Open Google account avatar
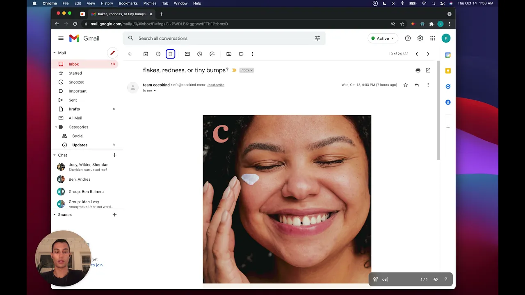Screen dimensions: 525x295 pyautogui.click(x=446, y=38)
